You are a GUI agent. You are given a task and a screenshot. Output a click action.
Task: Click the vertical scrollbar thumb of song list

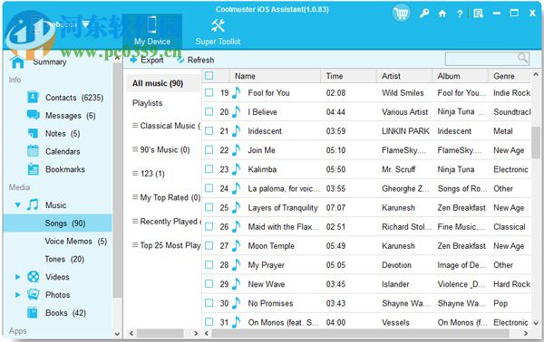(536, 142)
